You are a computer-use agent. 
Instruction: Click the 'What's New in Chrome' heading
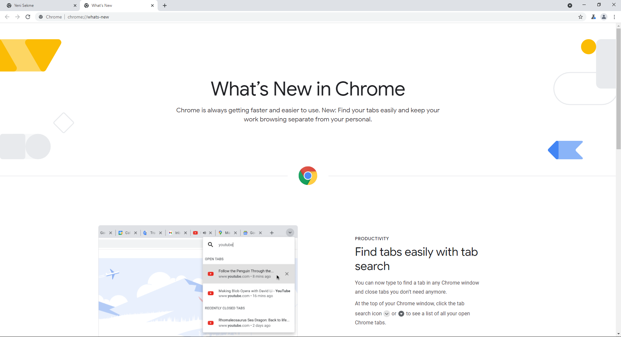[308, 89]
